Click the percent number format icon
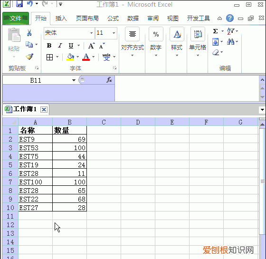This screenshot has height=259, width=266. [156, 34]
